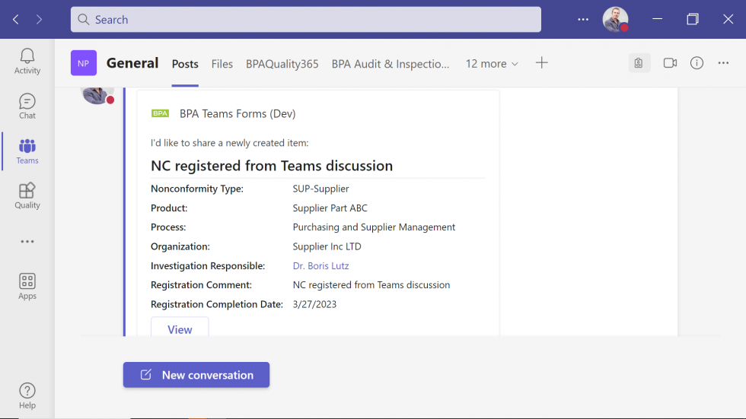Viewport: 746px width, 419px height.
Task: Start a New conversation
Action: (x=196, y=375)
